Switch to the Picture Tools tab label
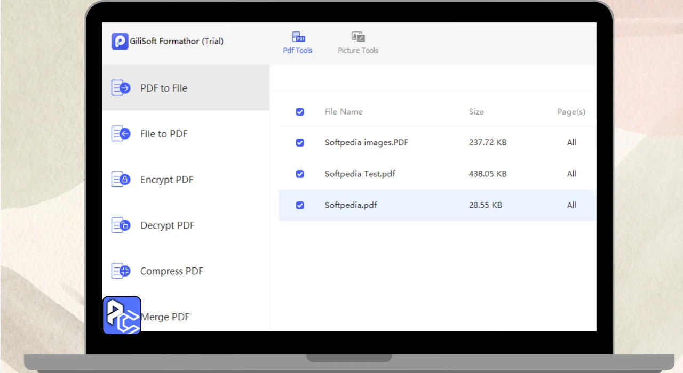683x373 pixels. coord(358,51)
